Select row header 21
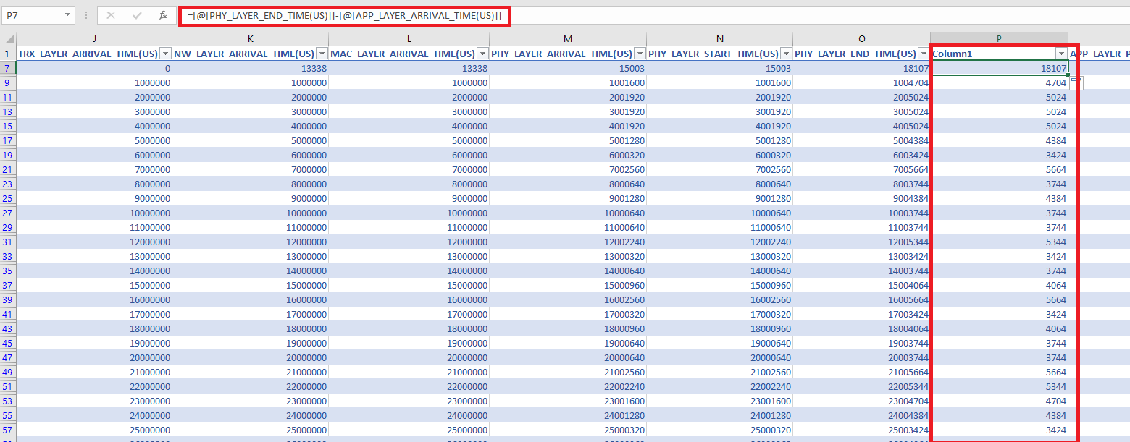Viewport: 1130px width, 442px height. click(x=8, y=169)
